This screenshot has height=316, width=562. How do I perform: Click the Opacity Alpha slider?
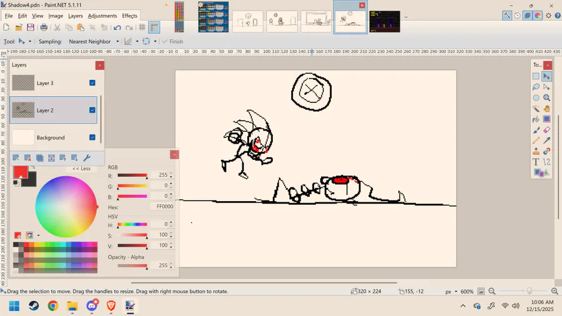click(132, 265)
